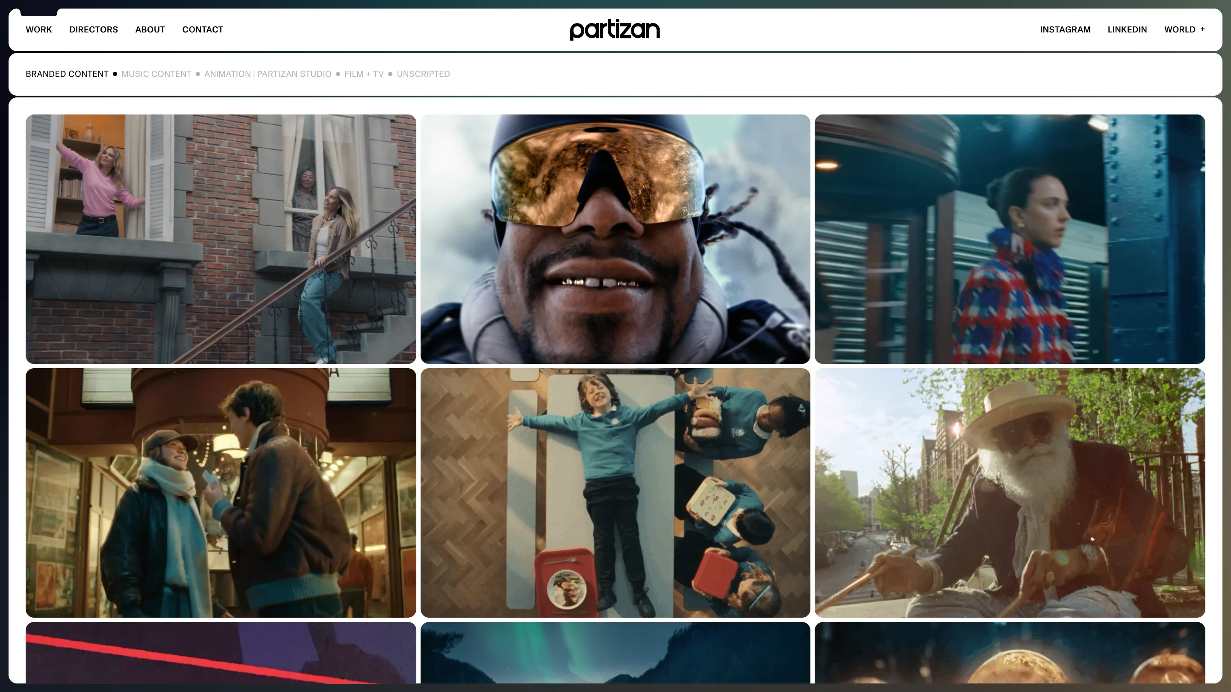Open the Work page

pyautogui.click(x=39, y=29)
